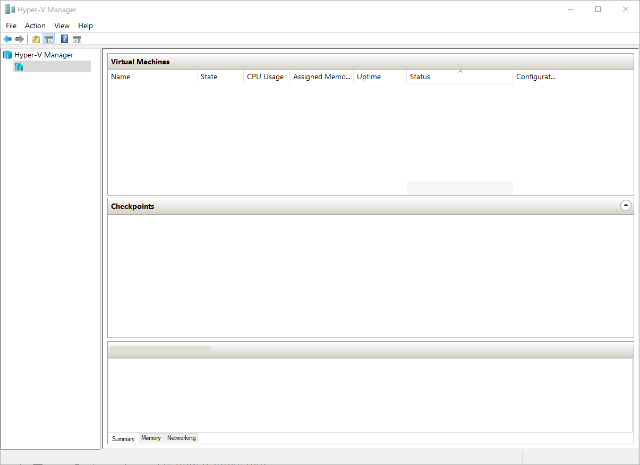Collapse the Checkpoints pane with its arrow
The height and width of the screenshot is (465, 640).
pyautogui.click(x=626, y=205)
